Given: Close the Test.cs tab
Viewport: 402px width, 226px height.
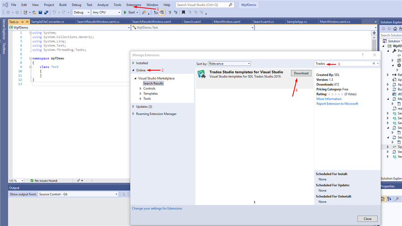Looking at the screenshot, I should coord(27,22).
